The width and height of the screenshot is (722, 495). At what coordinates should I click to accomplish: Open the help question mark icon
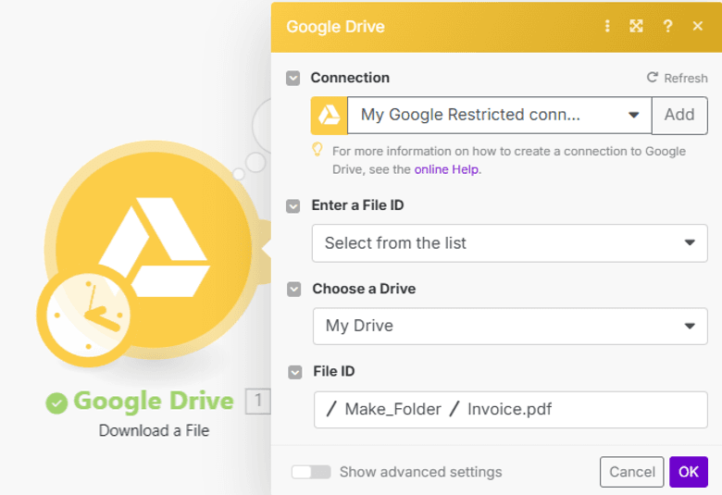coord(667,26)
